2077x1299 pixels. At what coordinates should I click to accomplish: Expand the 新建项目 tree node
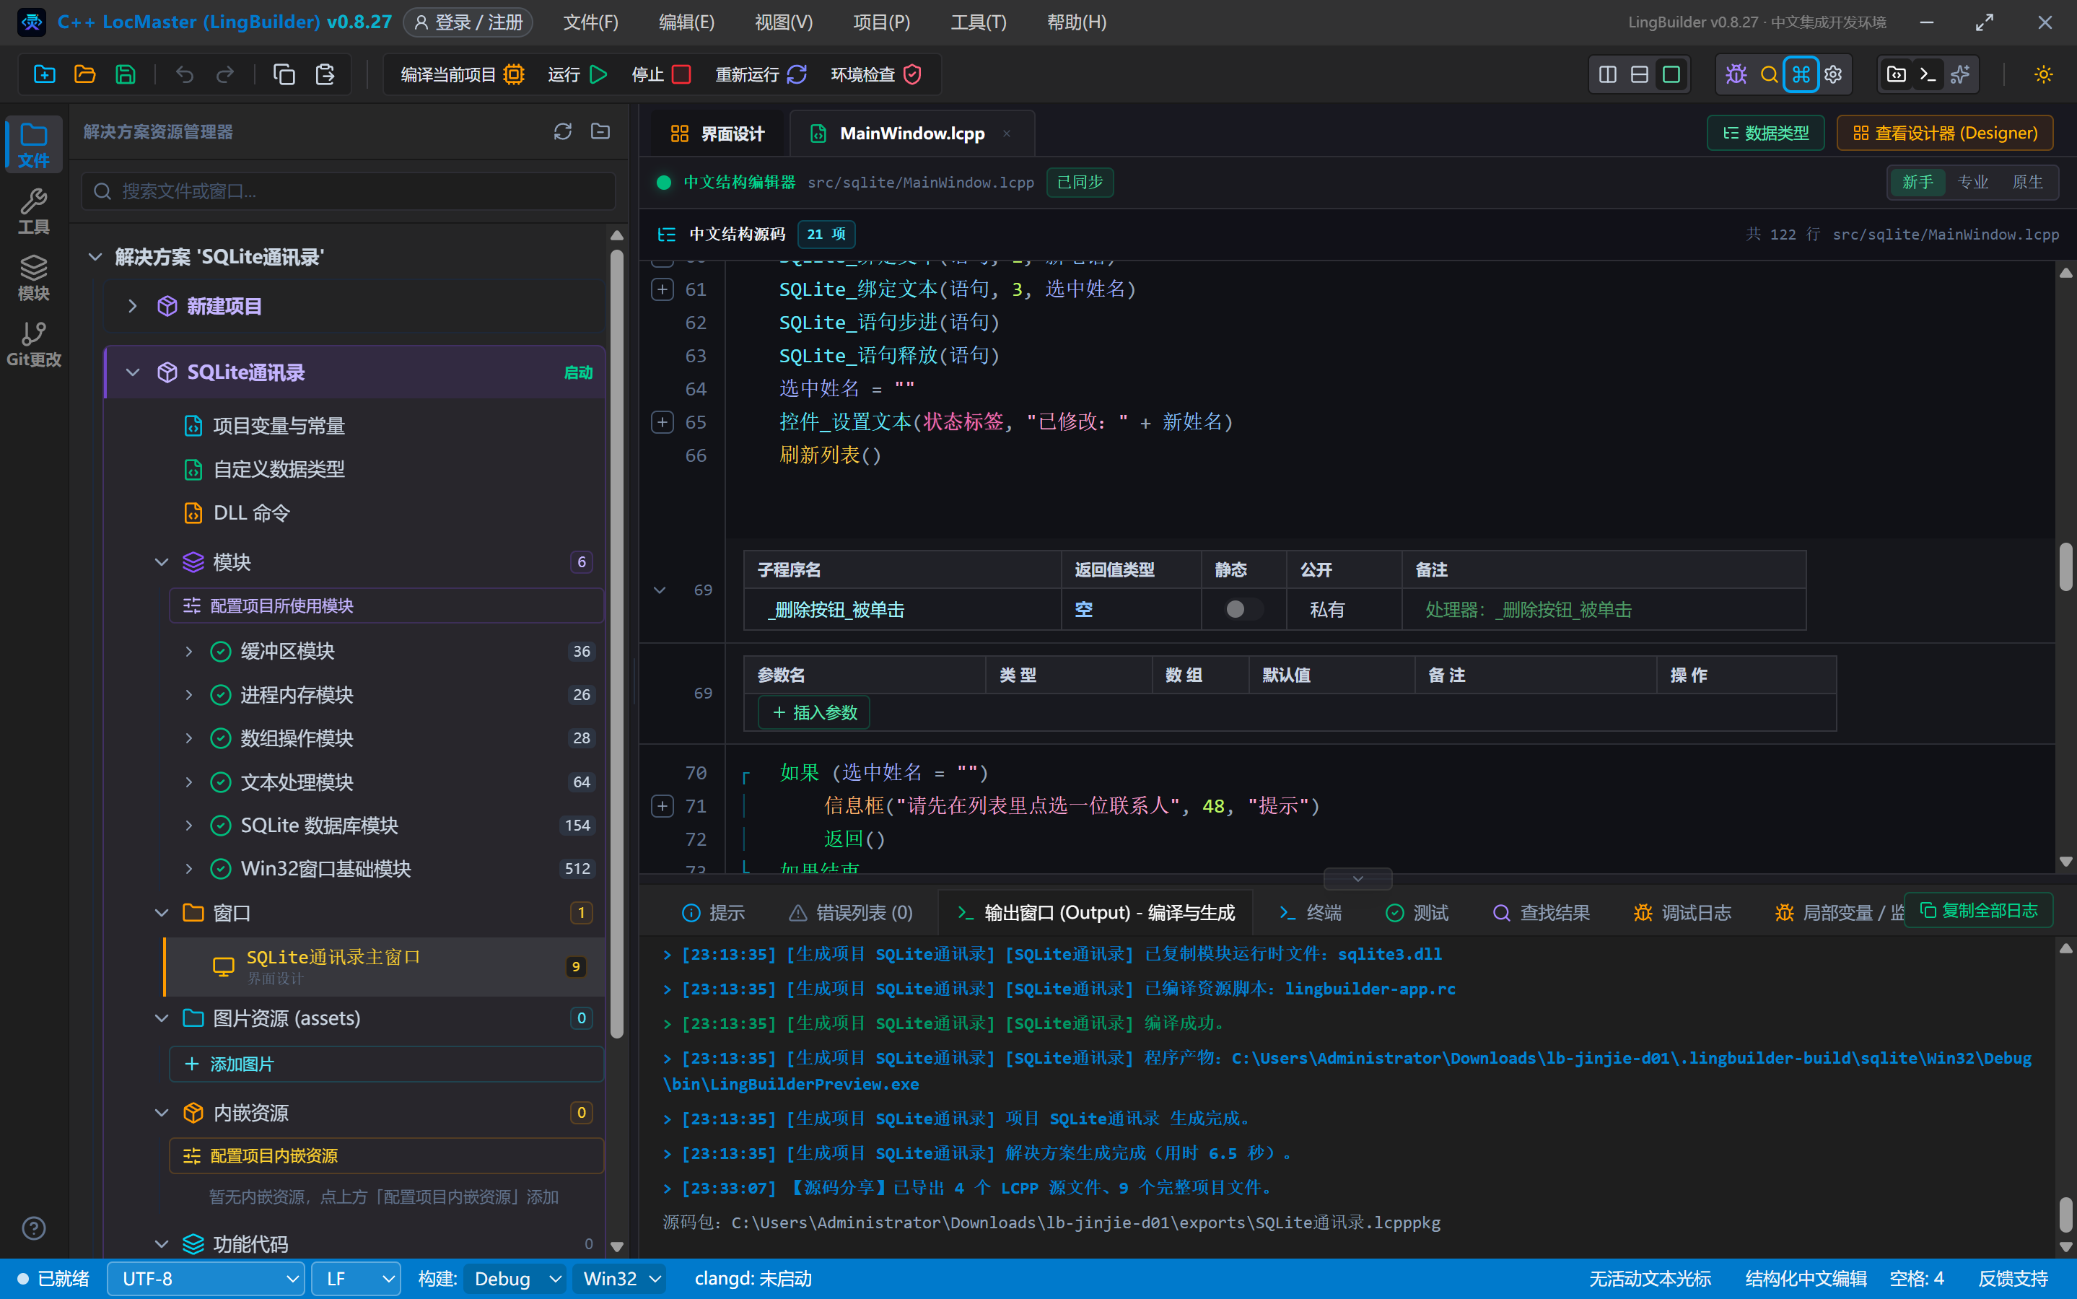[x=132, y=306]
